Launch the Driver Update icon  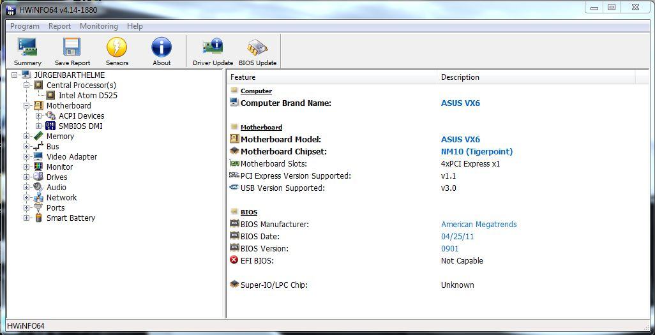click(x=213, y=47)
